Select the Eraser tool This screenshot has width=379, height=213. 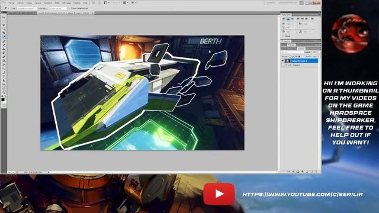(x=4, y=57)
